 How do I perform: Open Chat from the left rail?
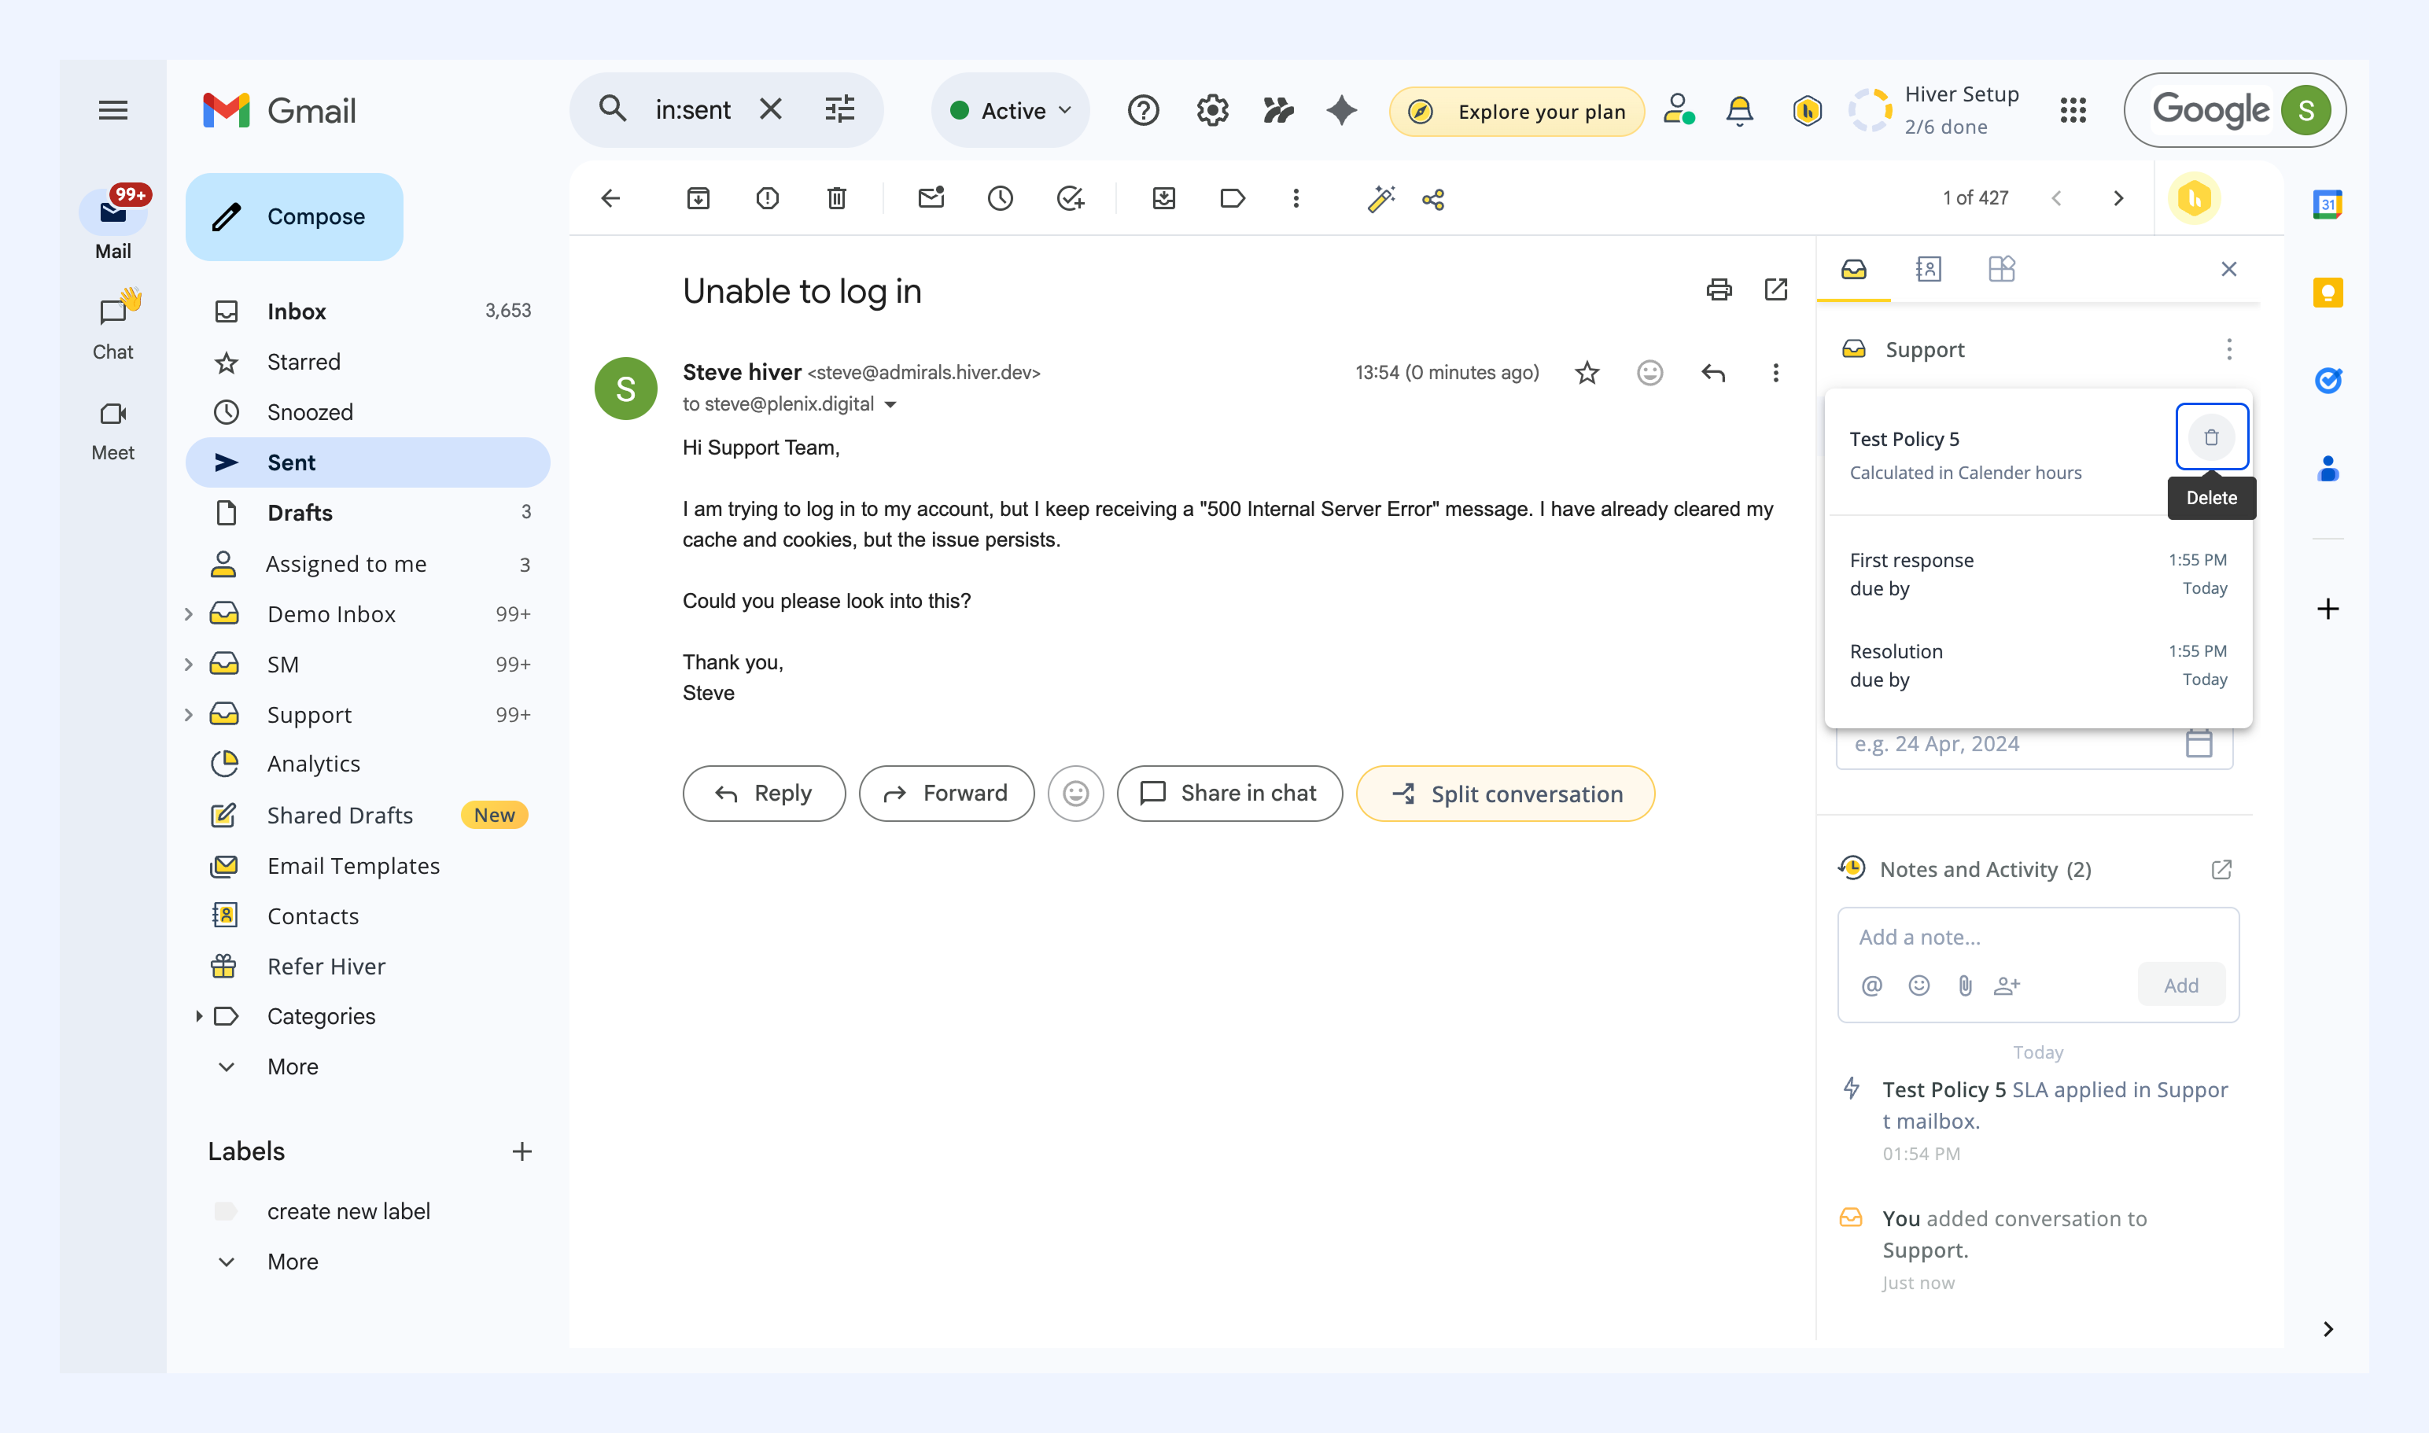tap(113, 326)
